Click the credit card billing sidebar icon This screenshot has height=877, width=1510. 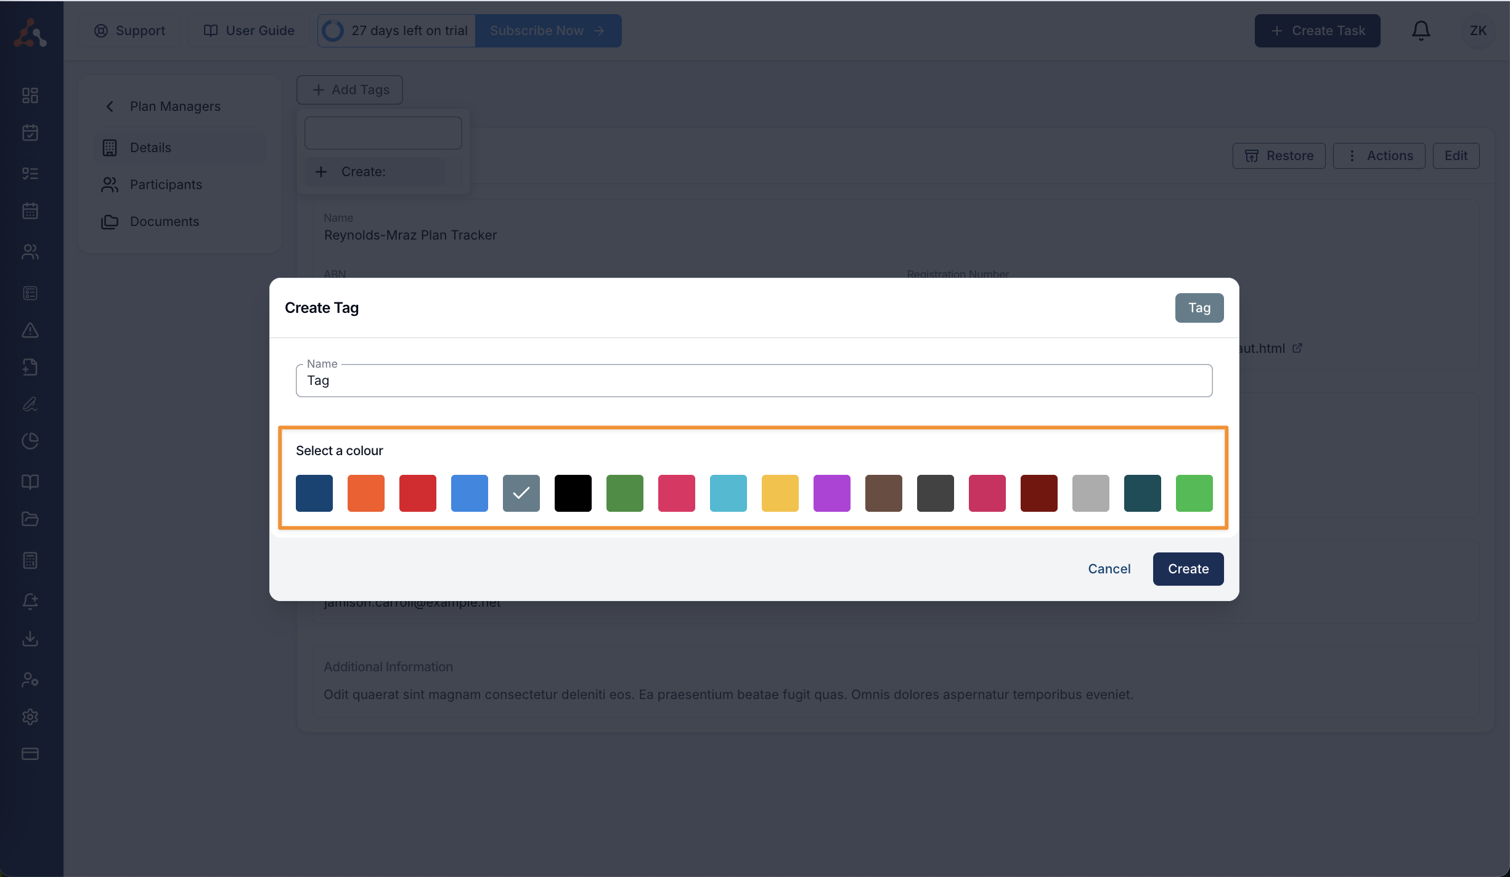click(x=30, y=754)
